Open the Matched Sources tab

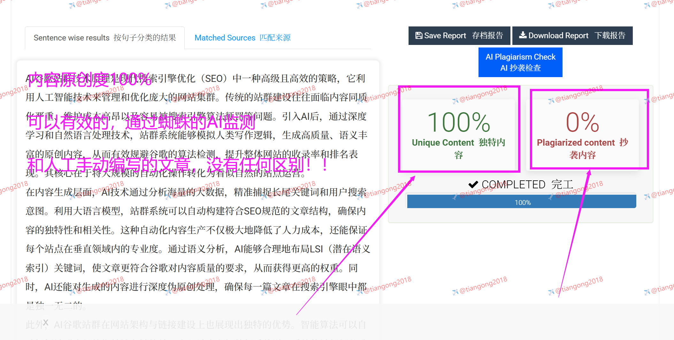pos(242,38)
